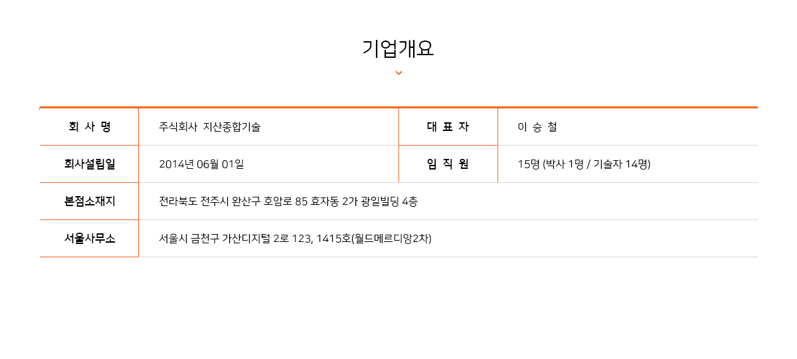Screen dimensions: 797x359
Task: Select the 서울사무소 label cell
Action: pyautogui.click(x=89, y=238)
